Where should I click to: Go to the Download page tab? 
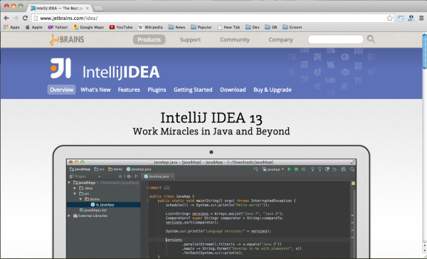233,90
